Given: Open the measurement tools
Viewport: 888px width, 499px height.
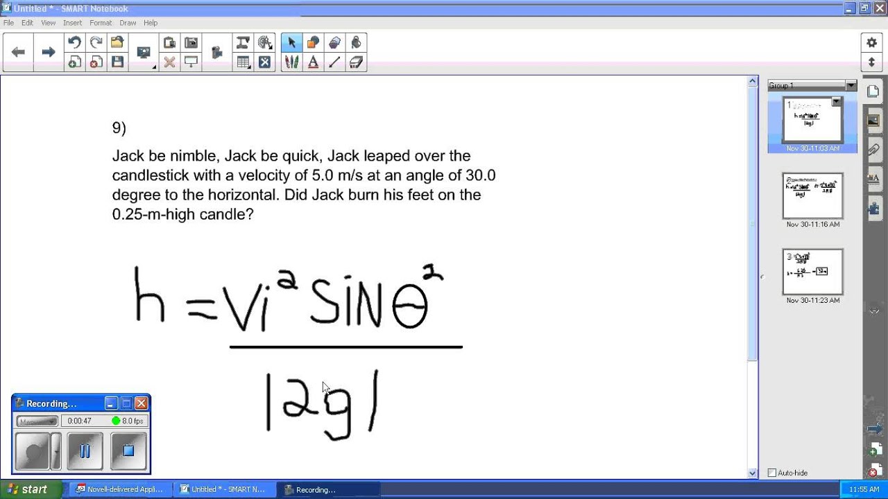Looking at the screenshot, I should point(243,43).
